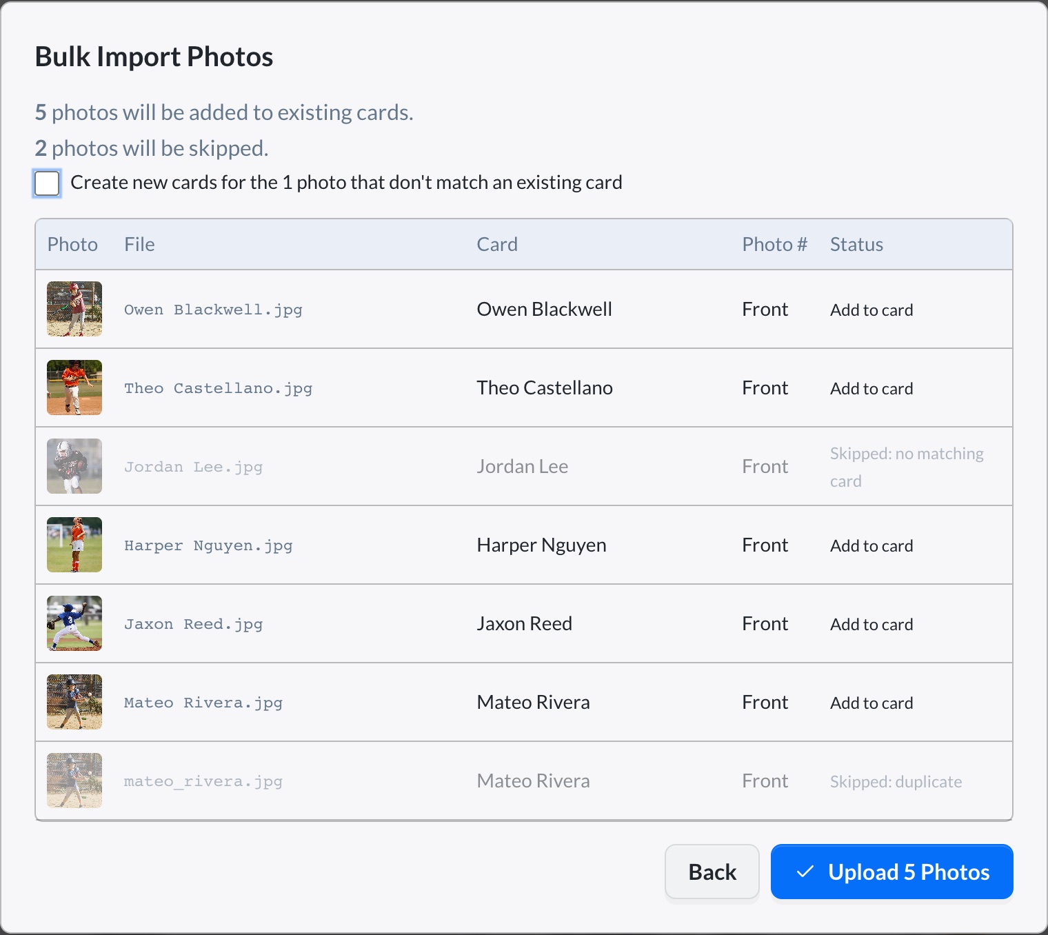Open mateo_rivera.jpg duplicate photo thumbnail
The width and height of the screenshot is (1048, 935).
point(74,781)
